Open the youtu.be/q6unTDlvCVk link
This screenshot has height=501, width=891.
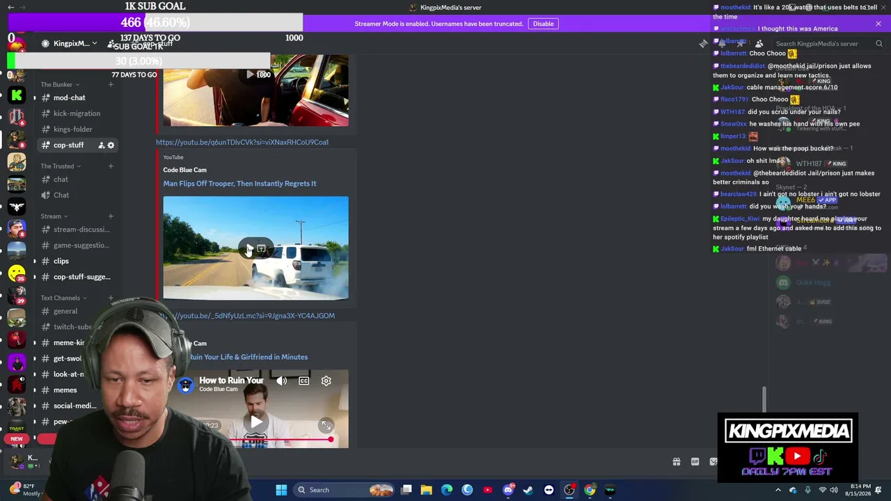[242, 142]
